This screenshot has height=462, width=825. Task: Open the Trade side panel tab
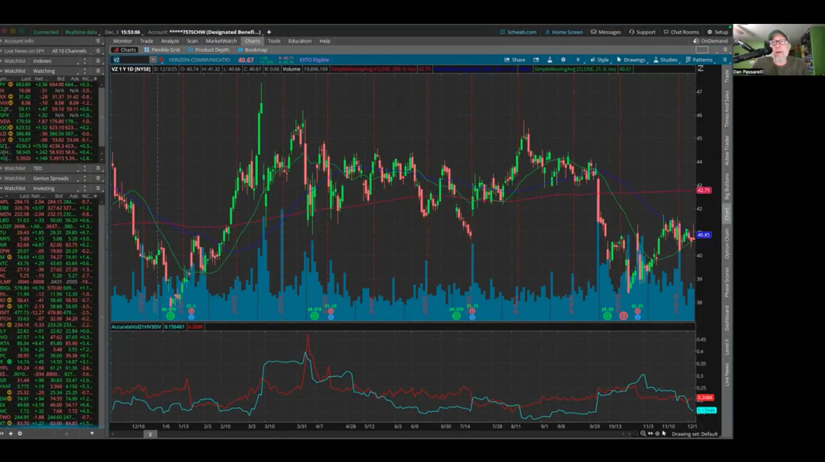point(727,76)
